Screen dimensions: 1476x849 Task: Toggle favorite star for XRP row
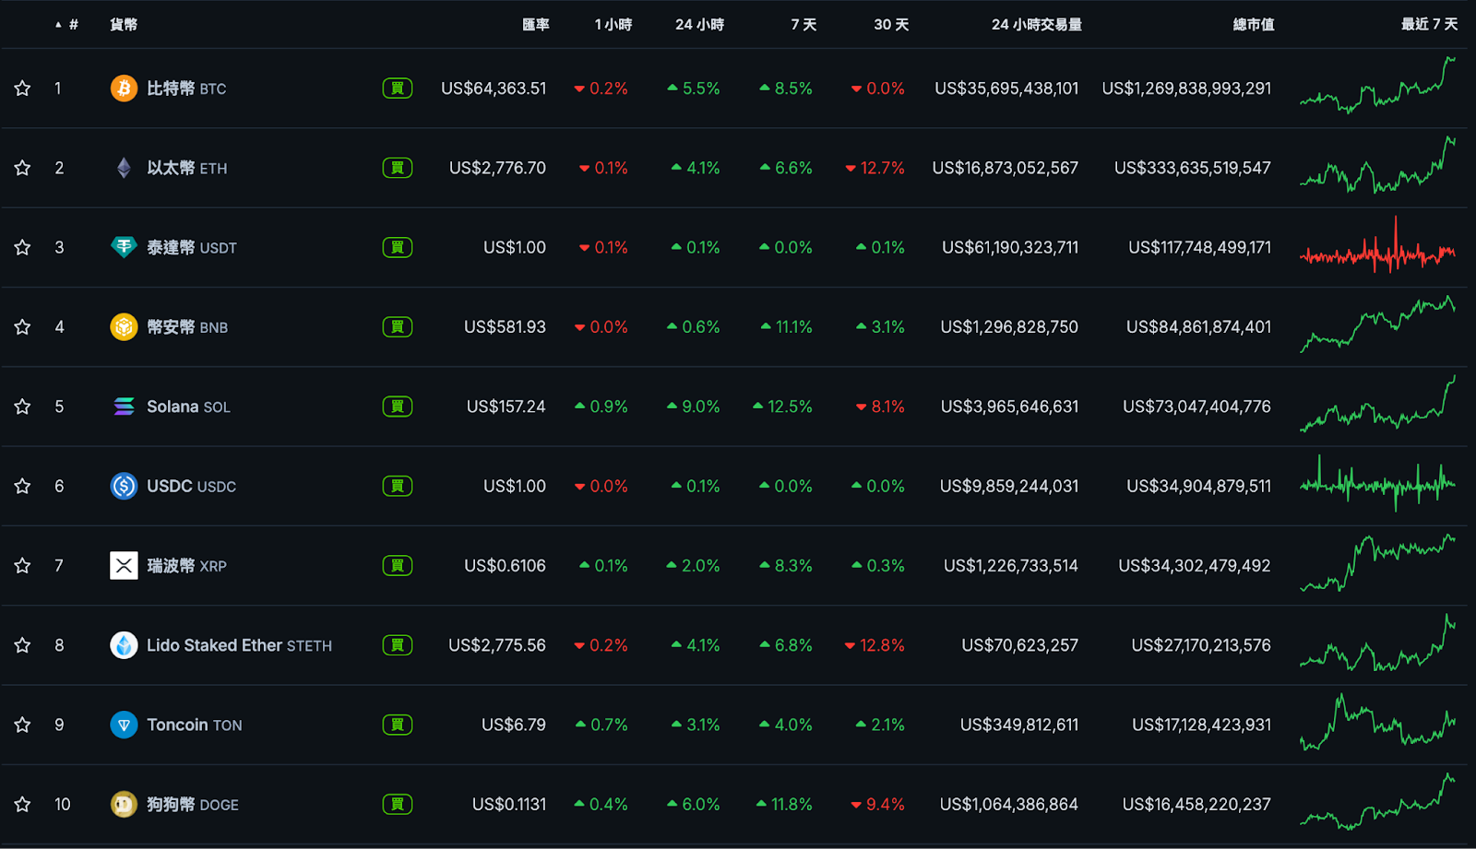tap(22, 566)
